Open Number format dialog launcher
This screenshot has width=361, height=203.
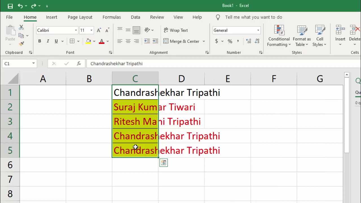coord(261,52)
